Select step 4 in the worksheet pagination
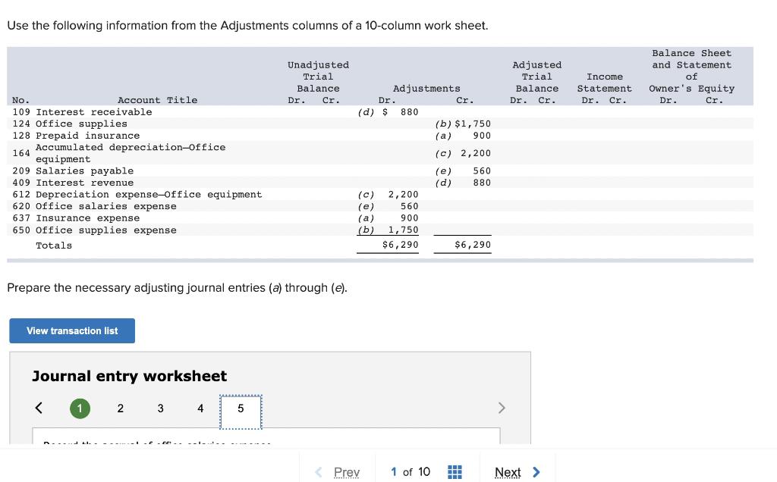The height and width of the screenshot is (482, 777). 200,408
